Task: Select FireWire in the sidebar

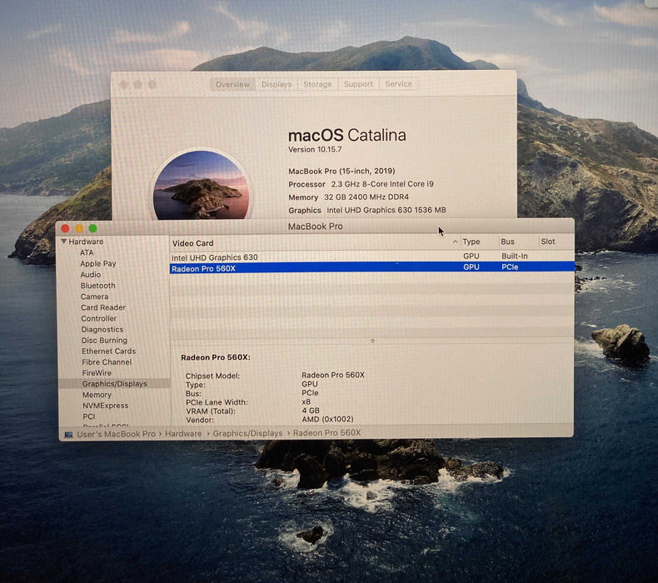Action: (97, 373)
